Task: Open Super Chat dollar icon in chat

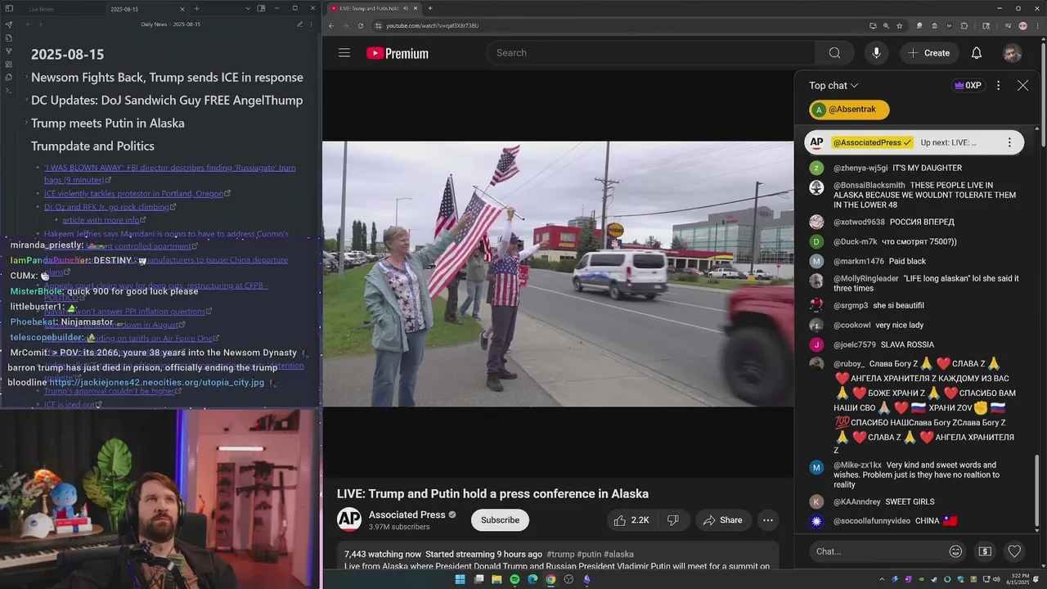Action: [985, 551]
